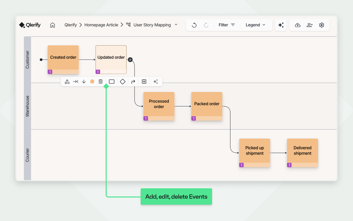The image size is (353, 221).
Task: Select the Courier swimlane label
Action: point(27,155)
